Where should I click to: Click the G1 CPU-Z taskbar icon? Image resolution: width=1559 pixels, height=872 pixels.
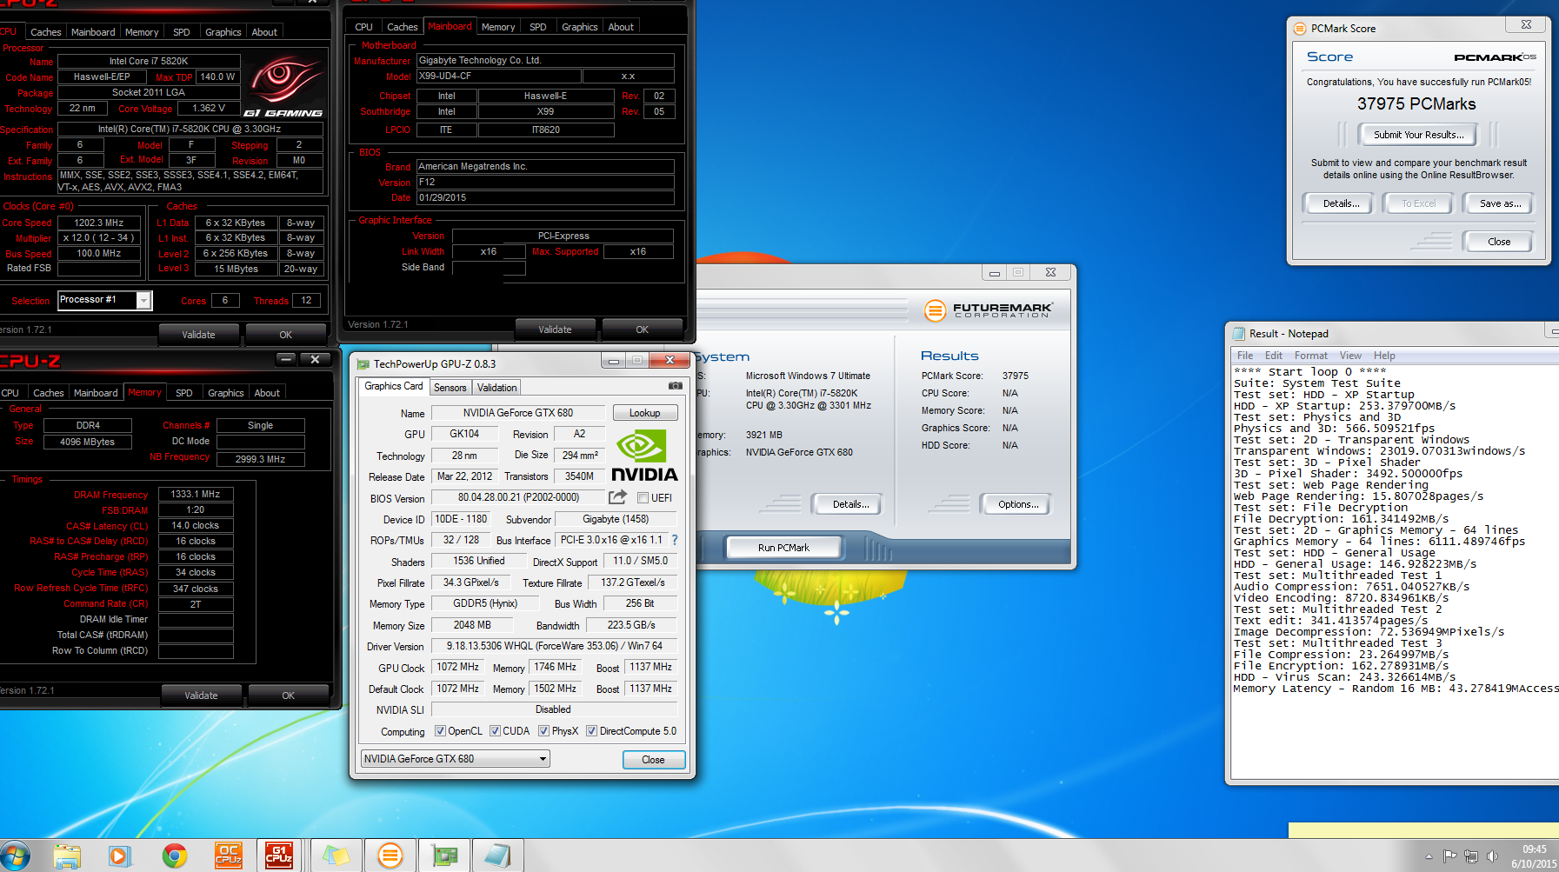click(279, 855)
